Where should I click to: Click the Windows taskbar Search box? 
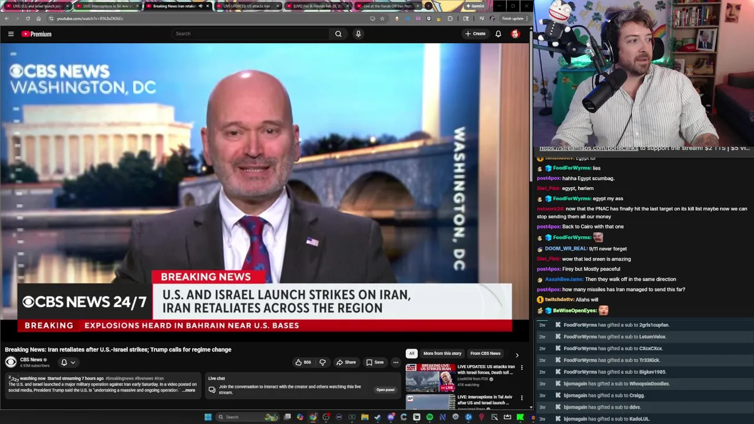[247, 417]
